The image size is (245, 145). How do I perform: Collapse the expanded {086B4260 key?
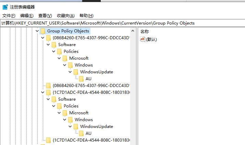42,38
